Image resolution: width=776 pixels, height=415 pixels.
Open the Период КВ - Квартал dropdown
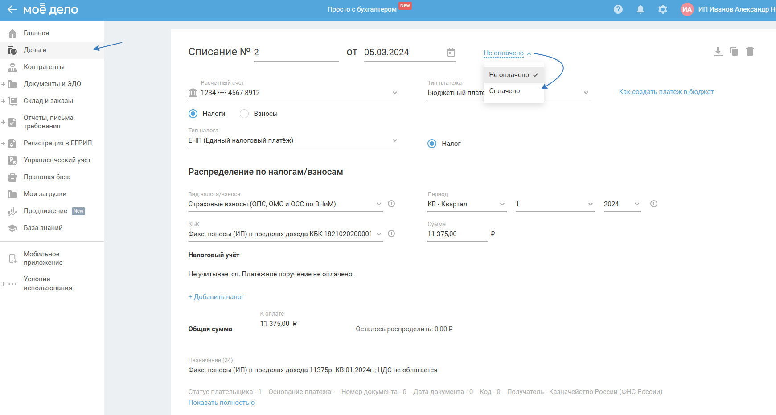click(x=467, y=204)
